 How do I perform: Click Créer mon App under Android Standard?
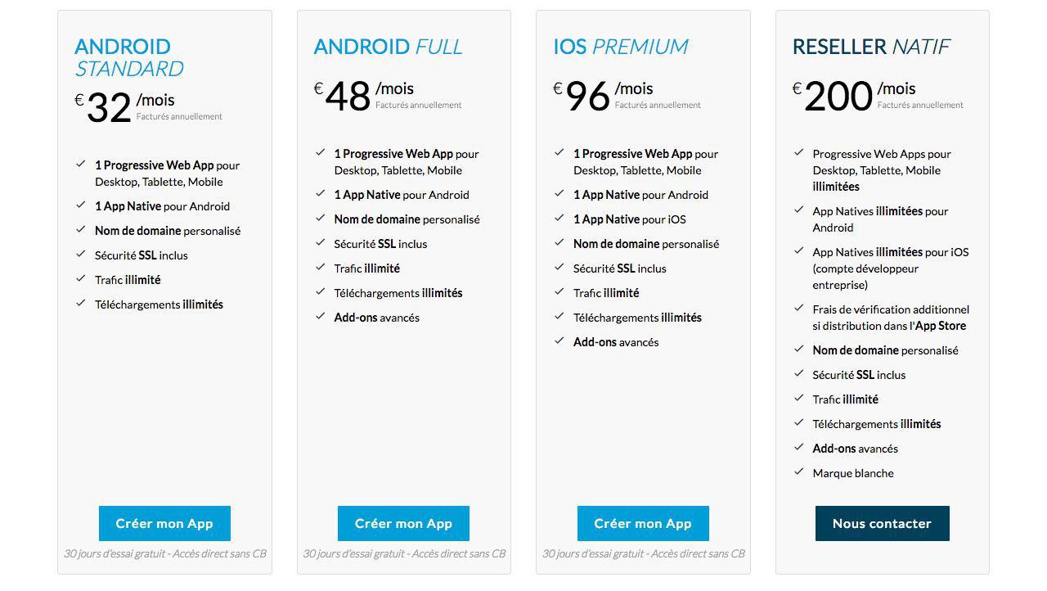[x=164, y=523]
